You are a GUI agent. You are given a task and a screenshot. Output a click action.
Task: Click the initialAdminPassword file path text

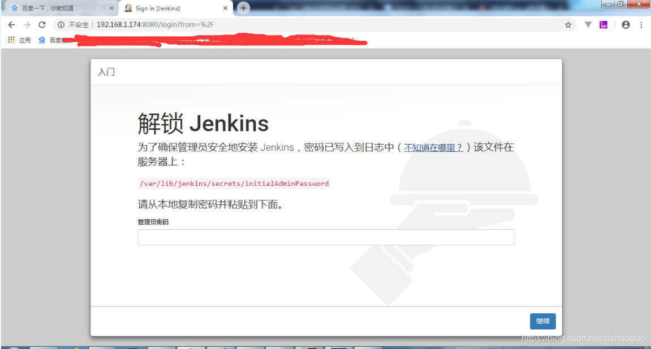(234, 184)
